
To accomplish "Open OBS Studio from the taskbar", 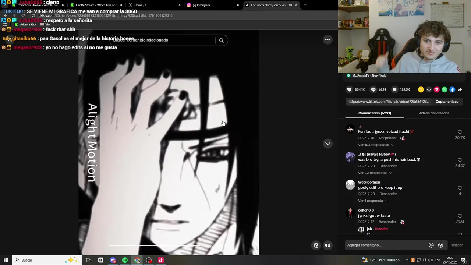I will click(149, 260).
